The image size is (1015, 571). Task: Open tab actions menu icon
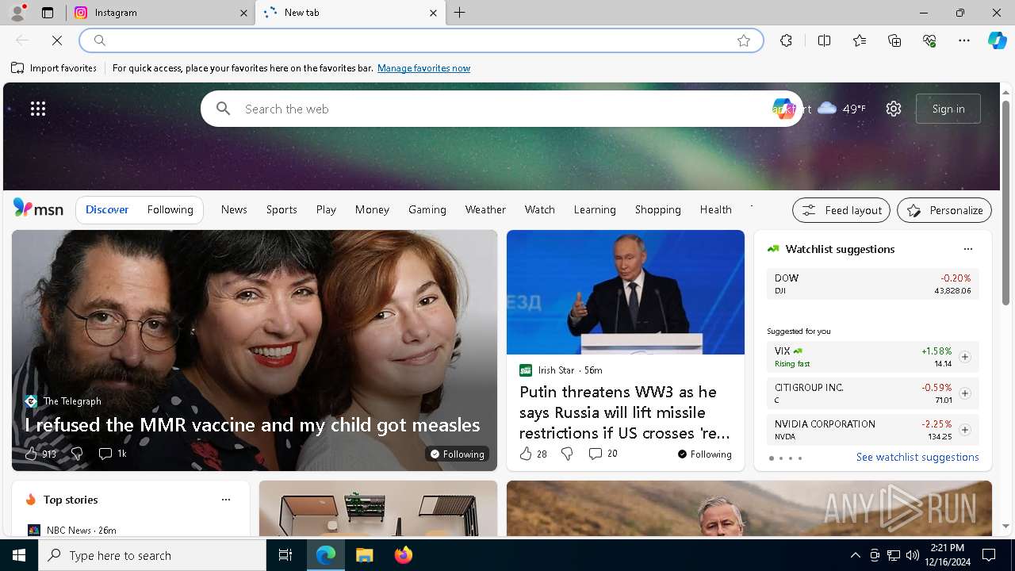pos(48,13)
